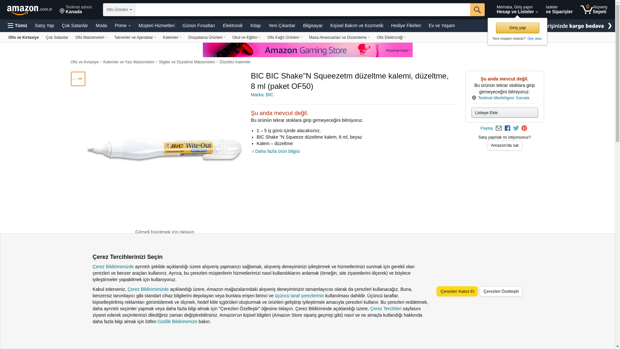
Task: Go to Amazon.com.tr home logo
Action: pos(29,10)
